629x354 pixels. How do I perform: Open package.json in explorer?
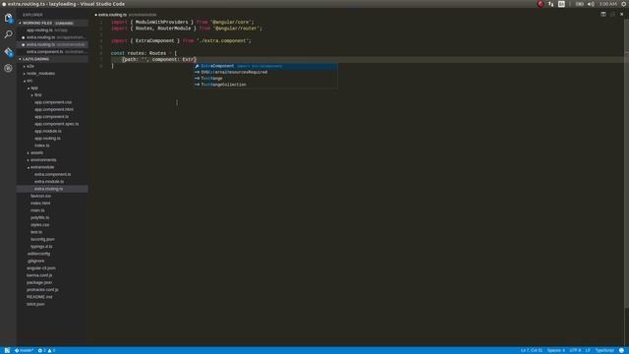39,283
